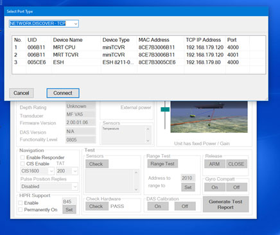Click Cancel in Select Port Type dialog

click(x=21, y=93)
